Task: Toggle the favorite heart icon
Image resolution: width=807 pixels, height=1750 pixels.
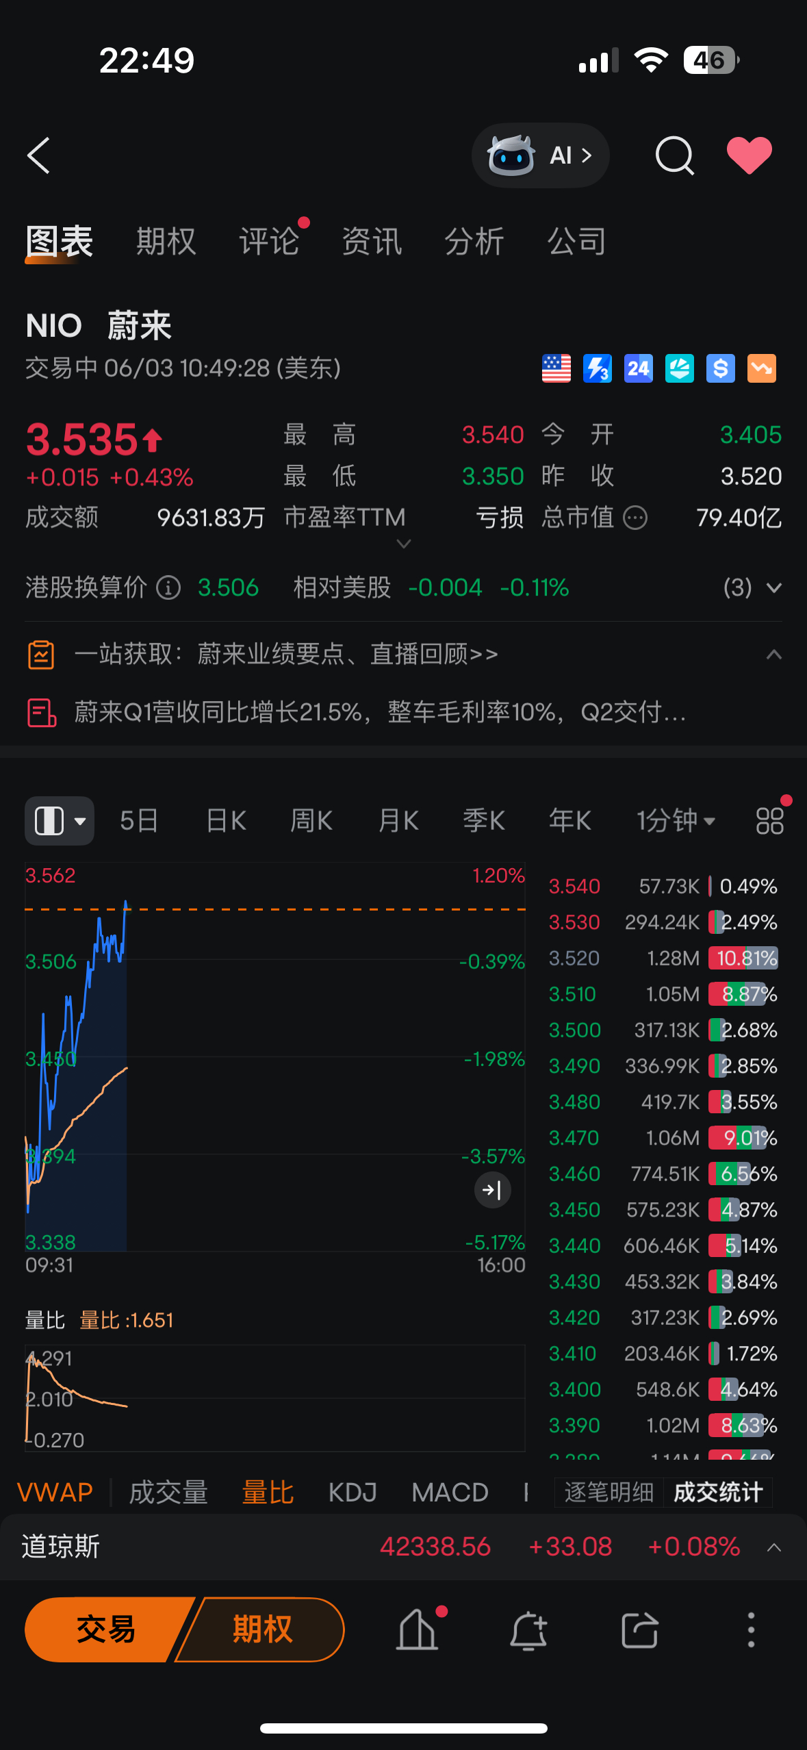Action: [750, 155]
